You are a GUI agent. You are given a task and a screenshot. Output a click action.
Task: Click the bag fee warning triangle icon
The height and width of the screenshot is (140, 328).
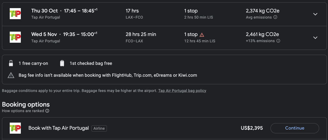[11, 75]
